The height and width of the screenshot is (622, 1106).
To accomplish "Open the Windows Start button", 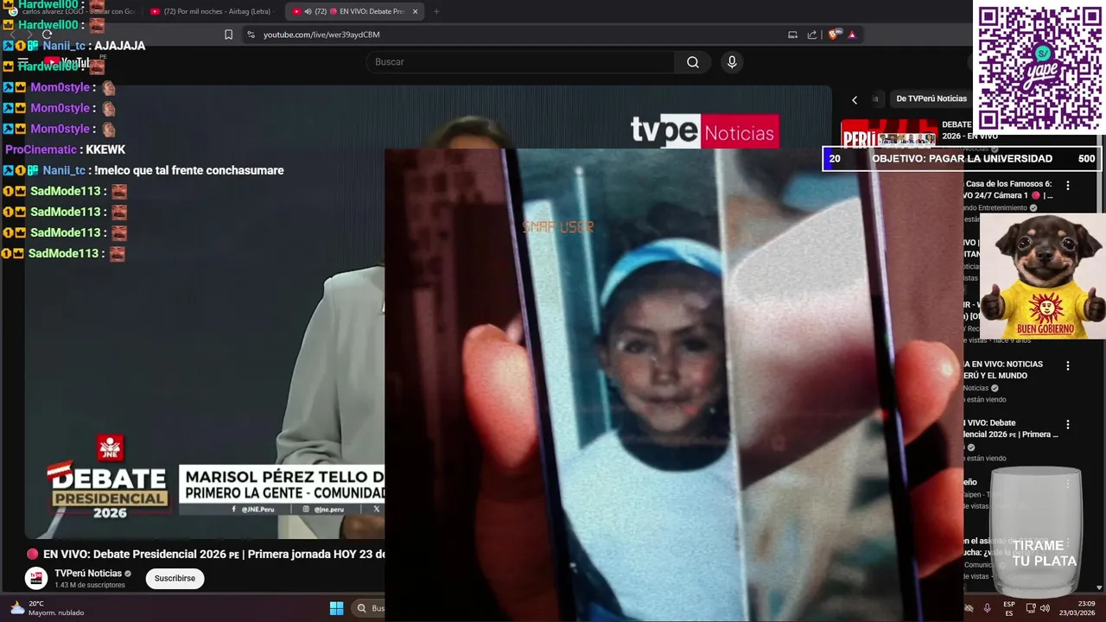I will click(x=337, y=608).
